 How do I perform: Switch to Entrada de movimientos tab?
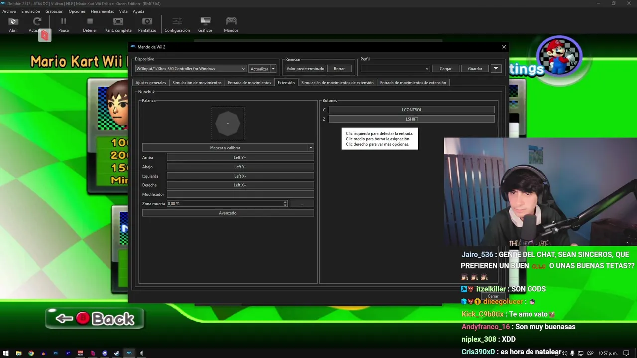pos(249,83)
